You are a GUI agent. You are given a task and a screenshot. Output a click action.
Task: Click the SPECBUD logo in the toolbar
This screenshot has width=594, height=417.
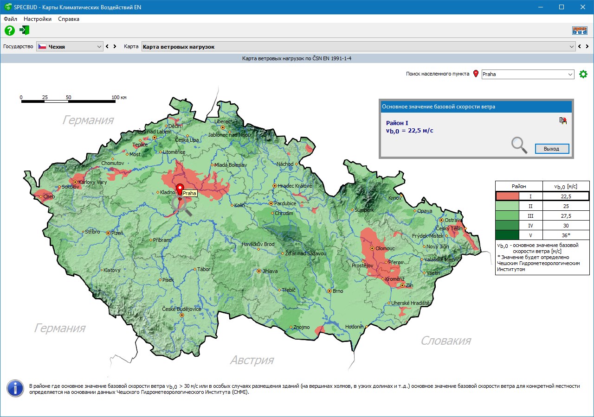click(580, 31)
